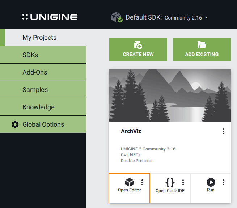
Task: Switch to the SDKs section
Action: (30, 55)
